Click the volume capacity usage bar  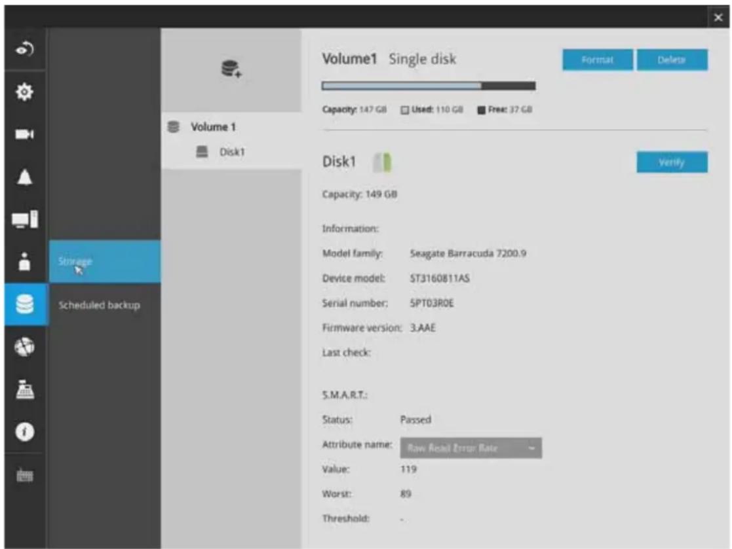pyautogui.click(x=429, y=86)
